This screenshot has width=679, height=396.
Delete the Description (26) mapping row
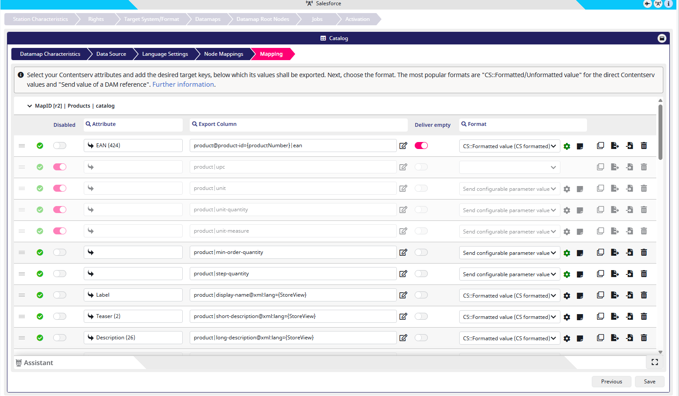644,338
